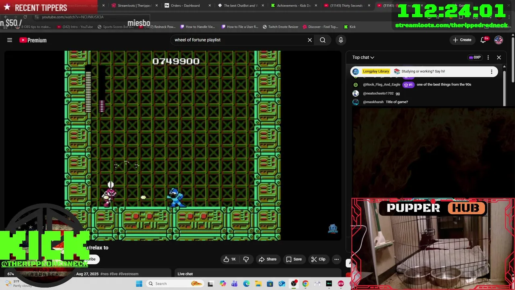Open Microsoft Teams in taskbar

[235, 284]
